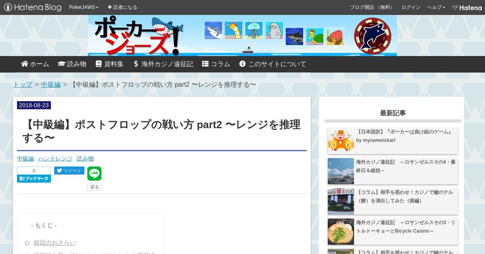Viewport: 485px width, 254px height.
Task: Open ロサンゼルスその3・リトルトーキョーとBicycle Casino link
Action: 406,227
